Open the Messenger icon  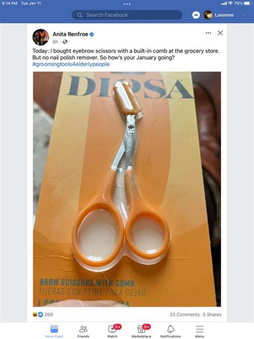coord(196,15)
